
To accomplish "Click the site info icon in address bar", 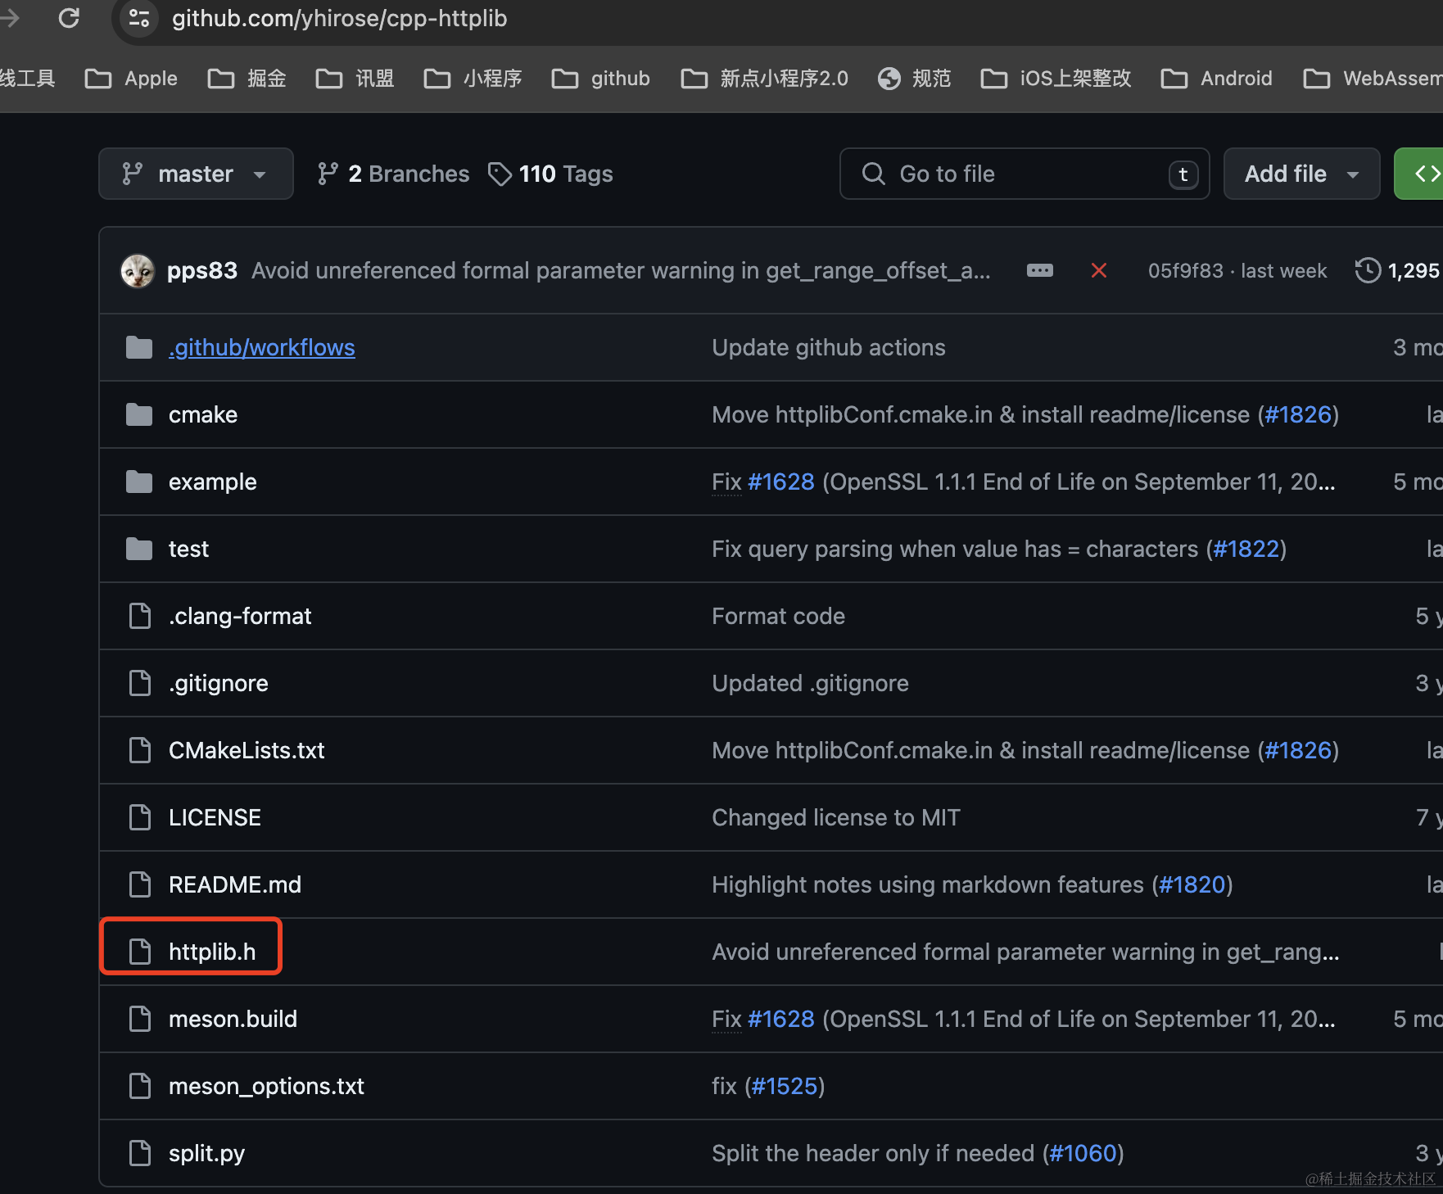I will (x=139, y=18).
